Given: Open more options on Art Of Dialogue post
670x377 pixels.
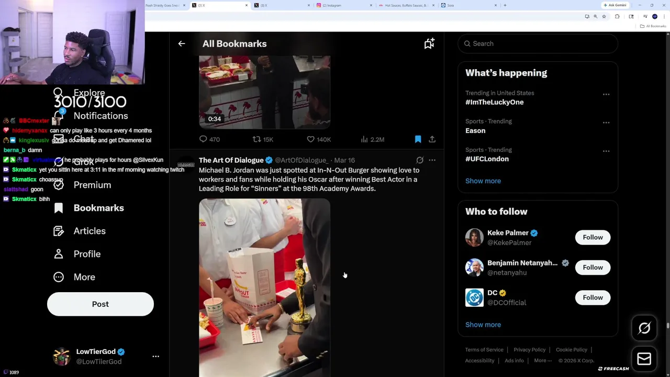Looking at the screenshot, I should (432, 160).
